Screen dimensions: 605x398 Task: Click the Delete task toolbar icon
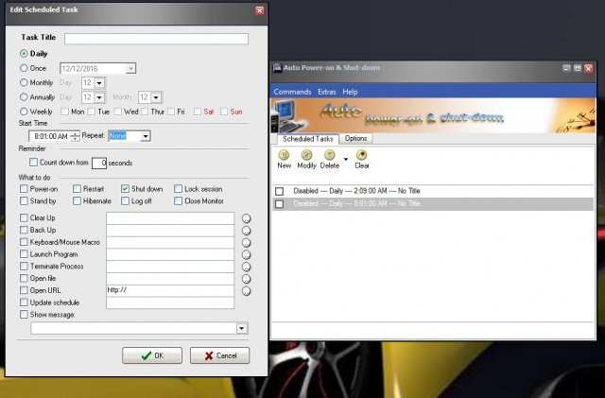[329, 155]
